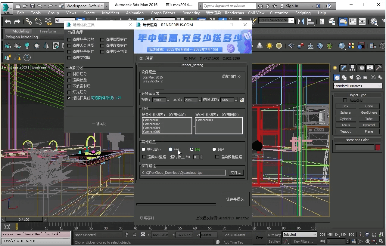Screen dimensions: 386x246
Task: Select the Select and Link chain tool
Action: coord(29,21)
